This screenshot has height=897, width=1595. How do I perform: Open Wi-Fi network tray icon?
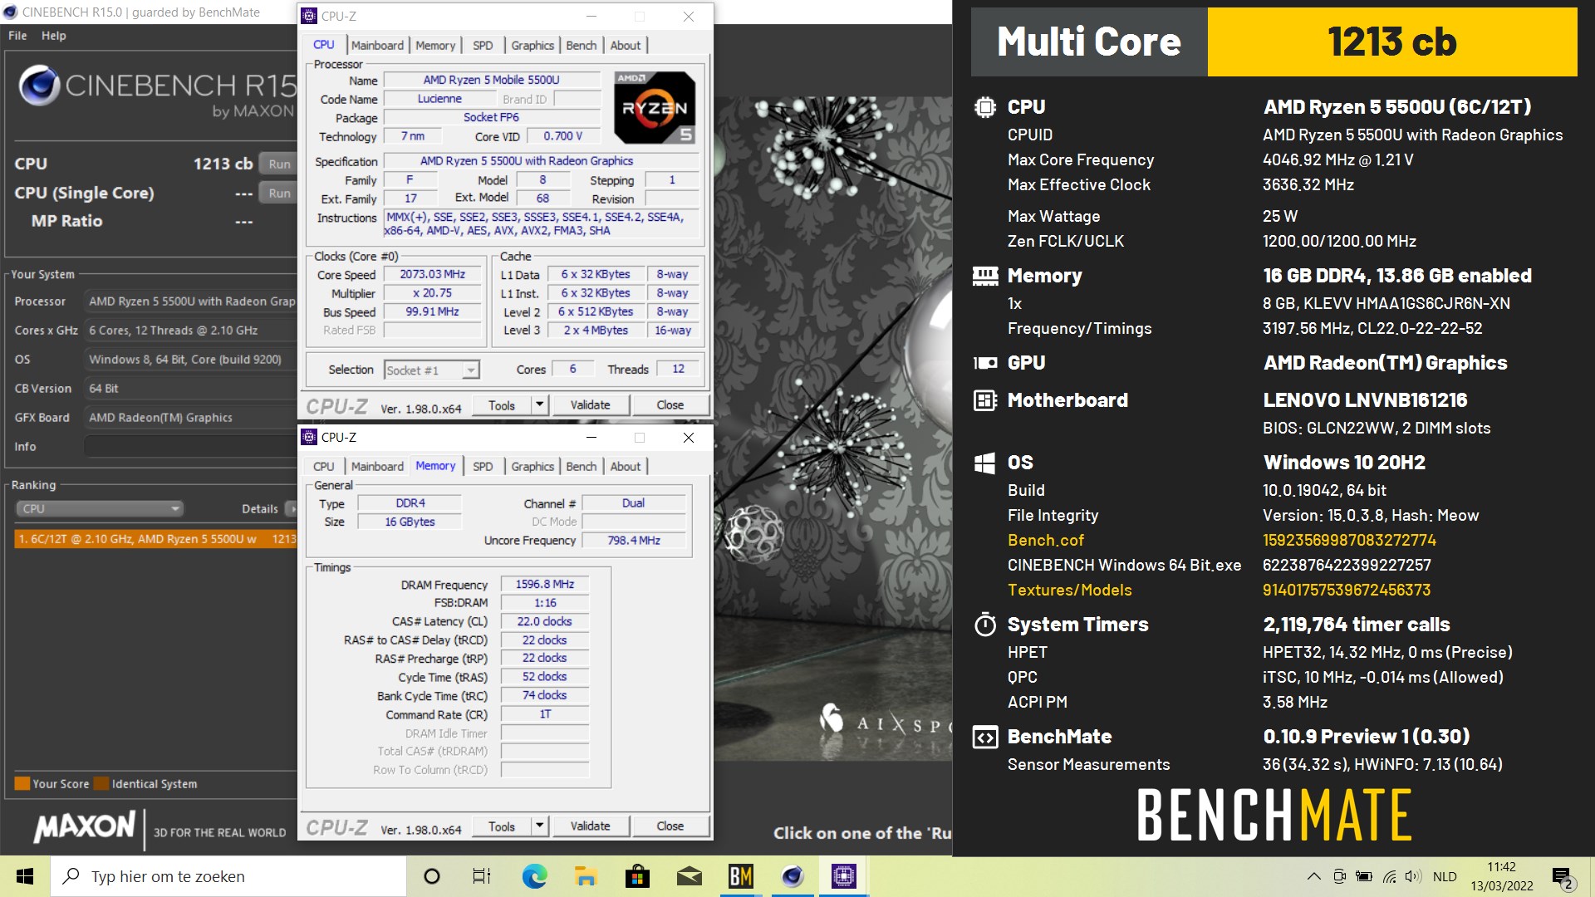(x=1389, y=876)
